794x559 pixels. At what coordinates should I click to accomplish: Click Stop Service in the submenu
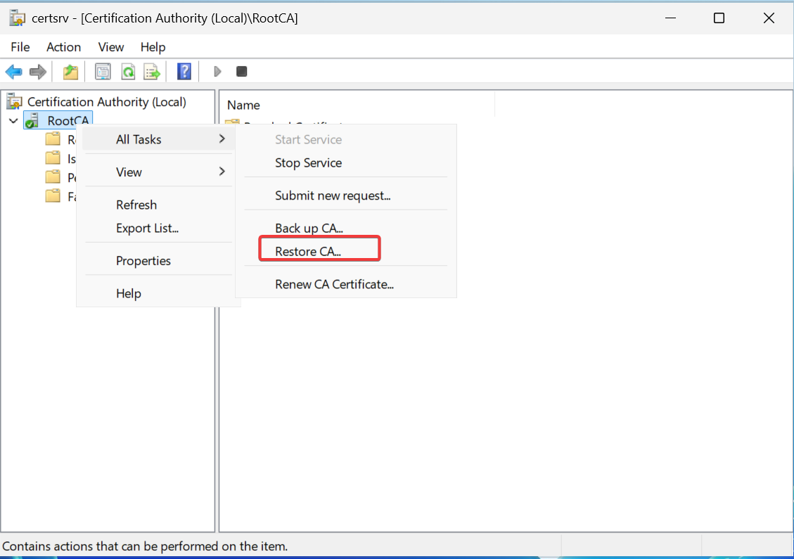308,163
